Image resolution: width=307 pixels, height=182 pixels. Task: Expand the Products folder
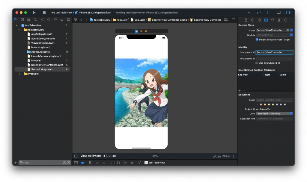(19, 74)
